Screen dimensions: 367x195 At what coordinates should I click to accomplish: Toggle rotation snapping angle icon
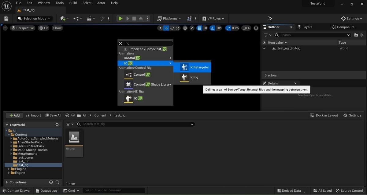pyautogui.click(x=212, y=28)
